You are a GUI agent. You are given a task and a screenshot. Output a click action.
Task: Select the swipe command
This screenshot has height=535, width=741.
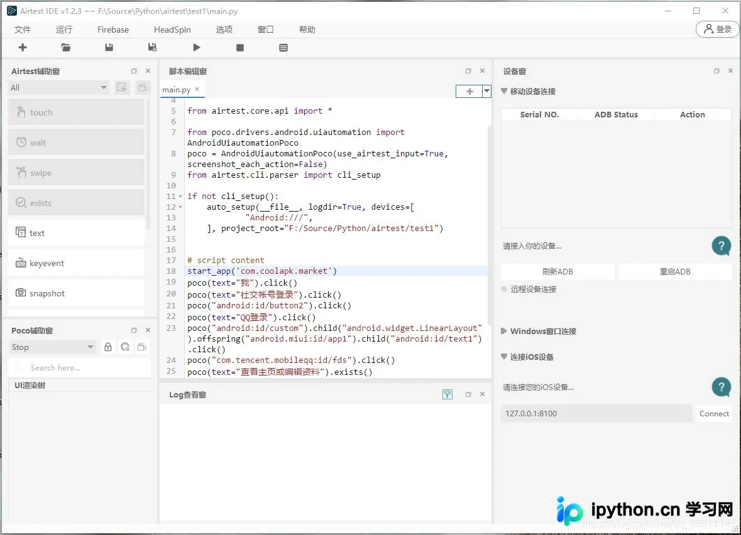tap(76, 173)
